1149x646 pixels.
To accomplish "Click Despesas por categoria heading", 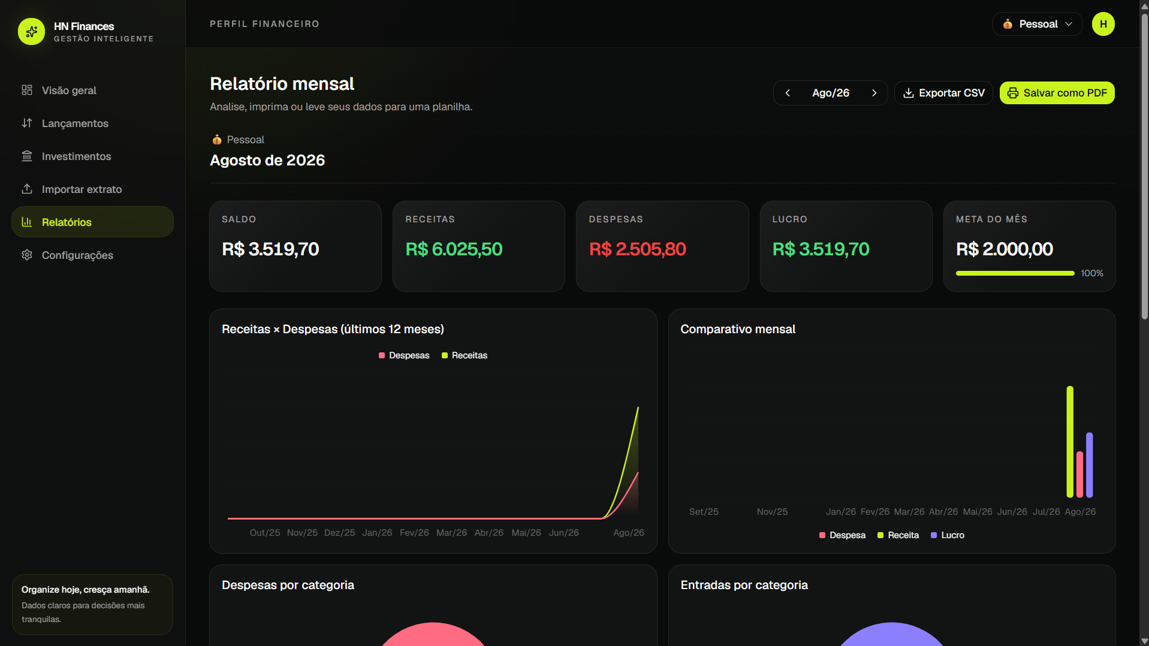I will [288, 585].
